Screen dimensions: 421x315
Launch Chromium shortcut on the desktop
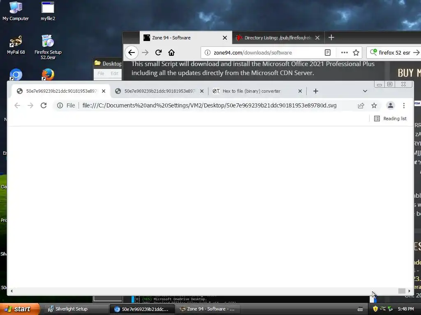[x=16, y=75]
